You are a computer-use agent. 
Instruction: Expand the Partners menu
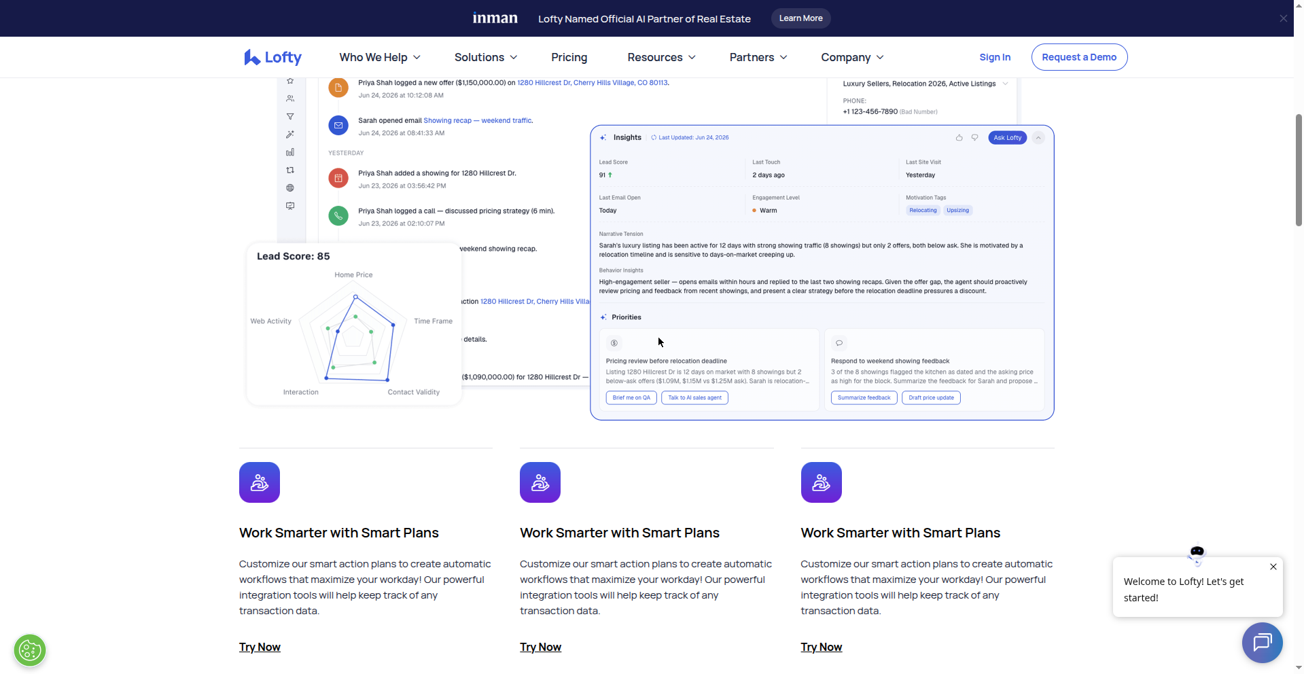[x=758, y=57]
